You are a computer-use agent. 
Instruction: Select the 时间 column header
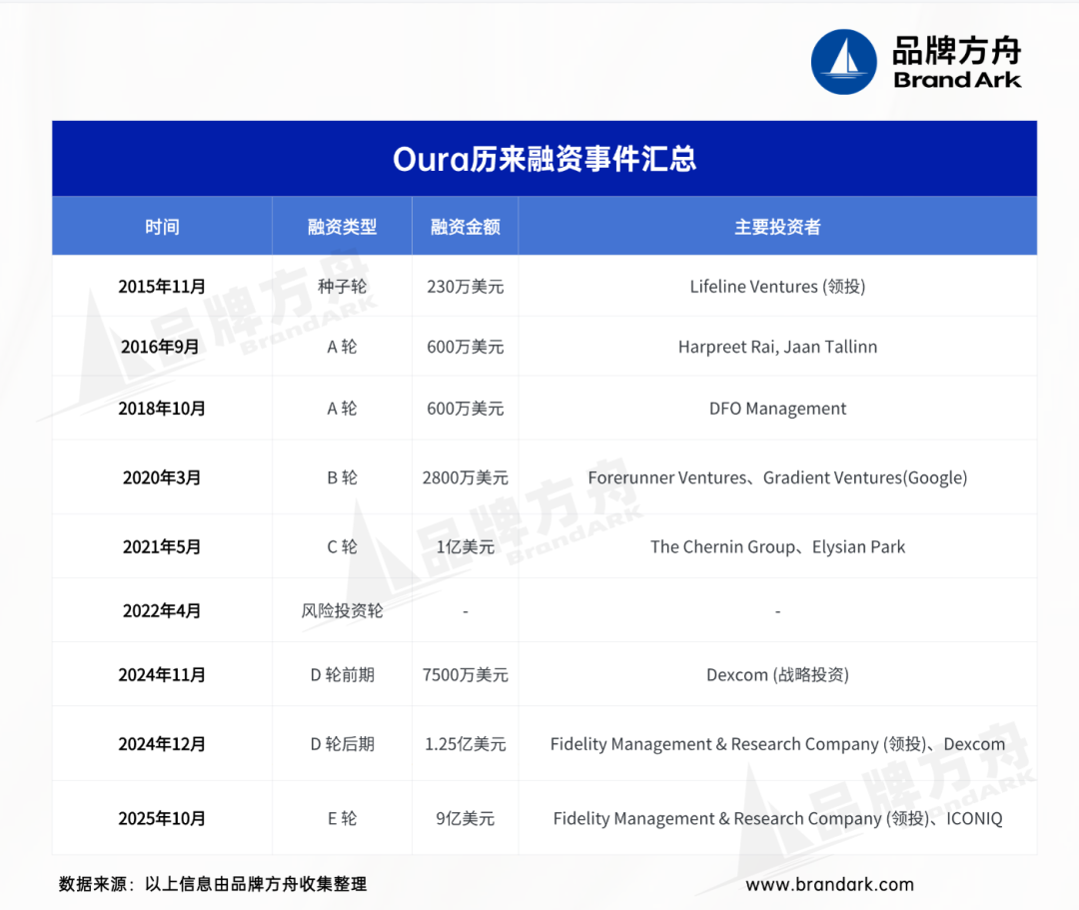click(162, 227)
